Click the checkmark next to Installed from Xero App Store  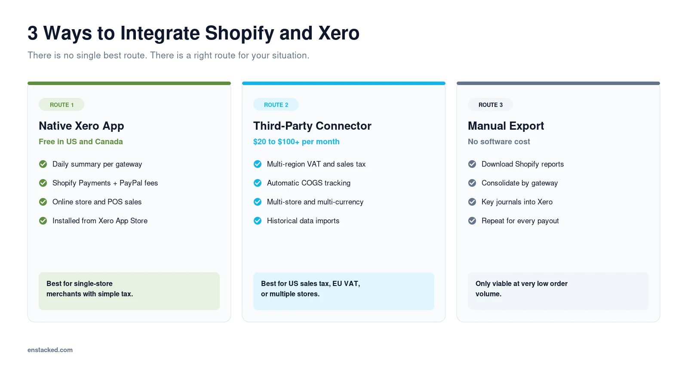coord(43,221)
